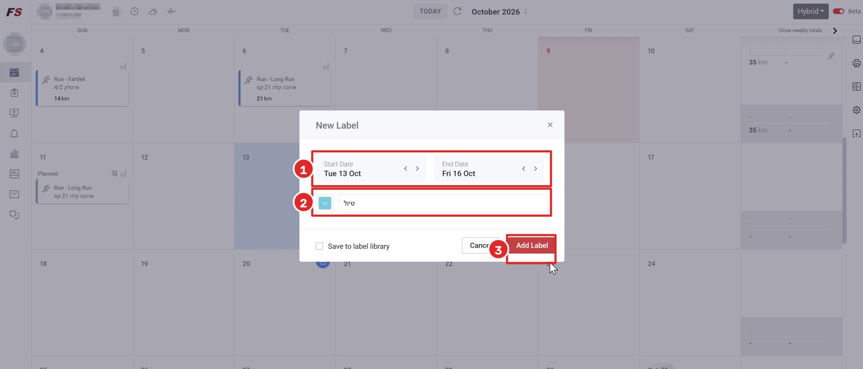The height and width of the screenshot is (369, 863).
Task: Click the Start Date field Tue 13 Oct
Action: point(371,169)
